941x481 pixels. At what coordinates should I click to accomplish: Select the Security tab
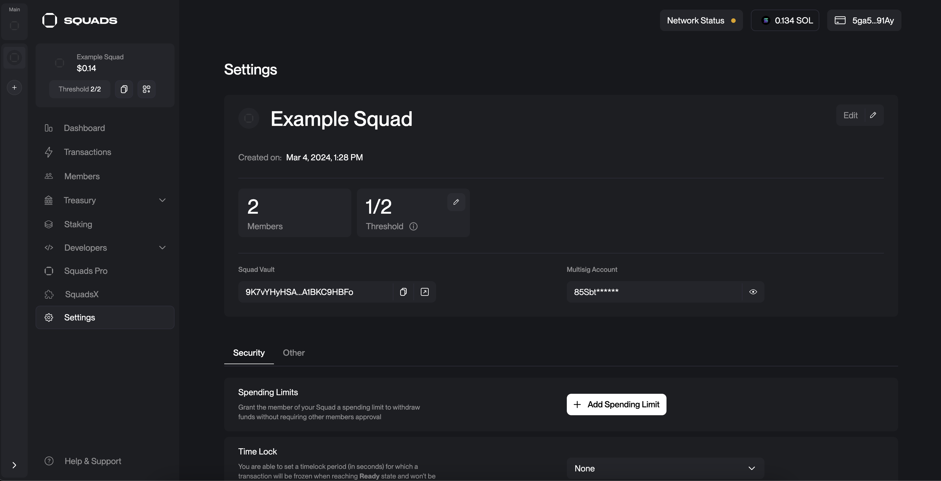coord(249,353)
